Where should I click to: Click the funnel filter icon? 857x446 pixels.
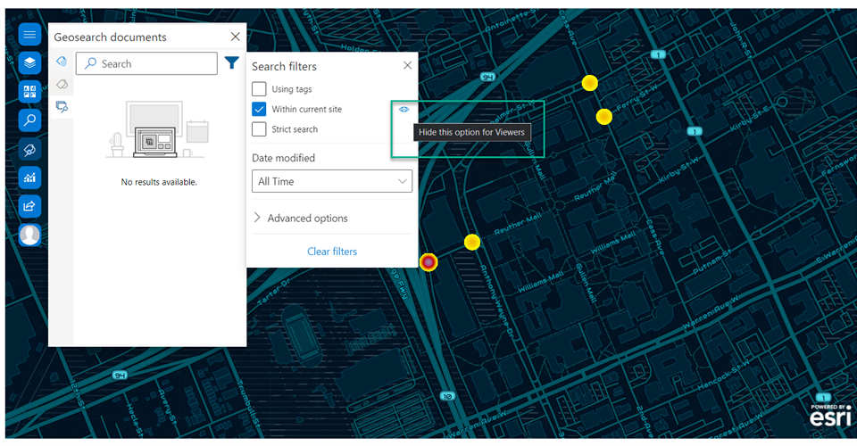pos(232,62)
